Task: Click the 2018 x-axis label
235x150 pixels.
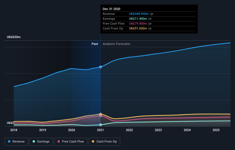Action: [14, 130]
